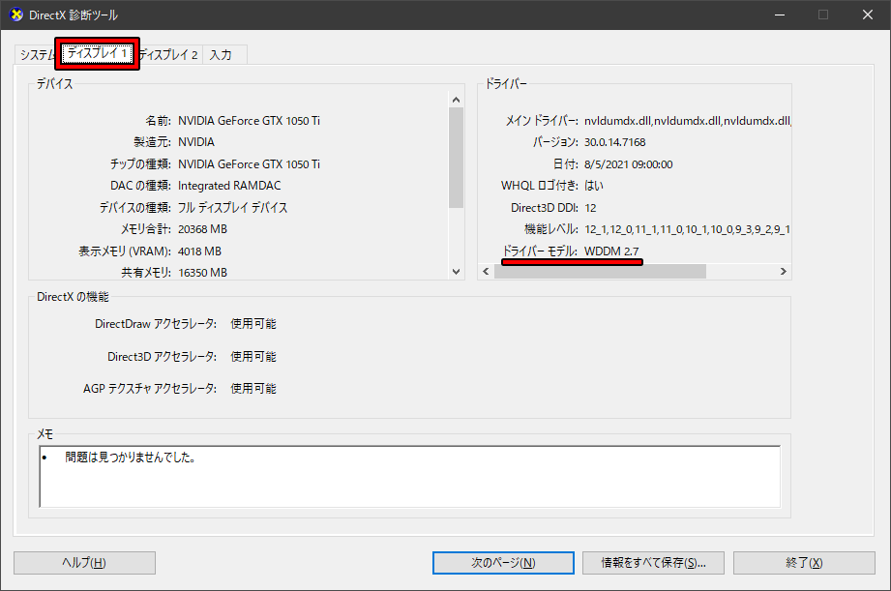
Task: Click the device list vertical scrollbar thumb
Action: 456,158
